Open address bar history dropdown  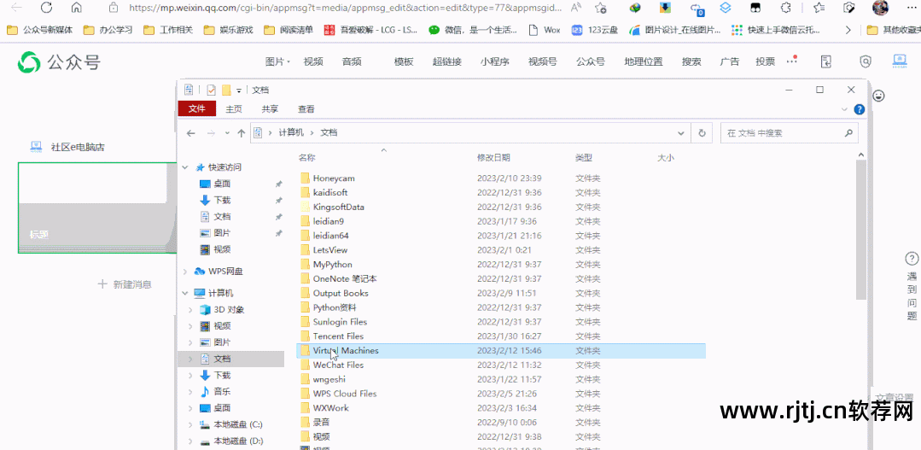click(681, 133)
